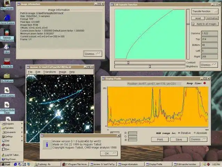
Task: Click the Brightness slider handle
Action: pyautogui.click(x=150, y=66)
